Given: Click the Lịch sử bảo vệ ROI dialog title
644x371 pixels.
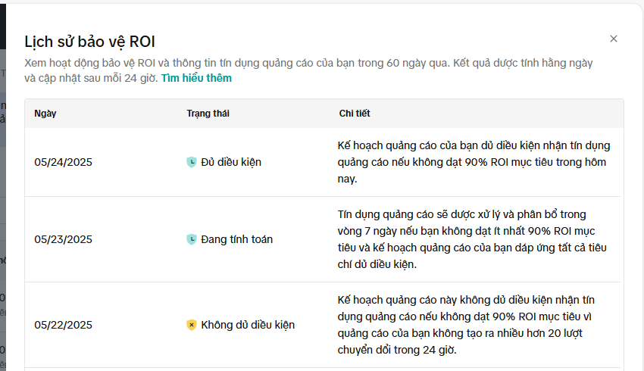Looking at the screenshot, I should [89, 42].
